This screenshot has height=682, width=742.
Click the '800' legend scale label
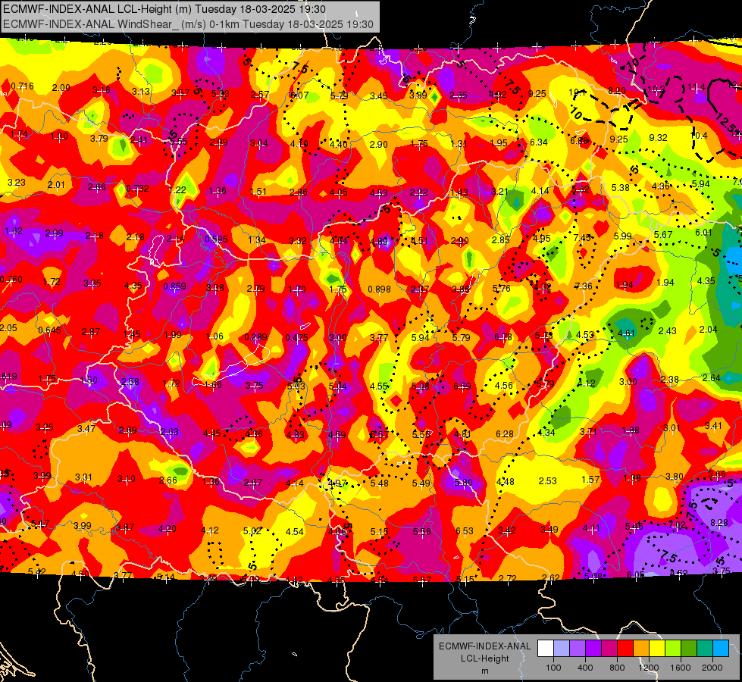617,668
